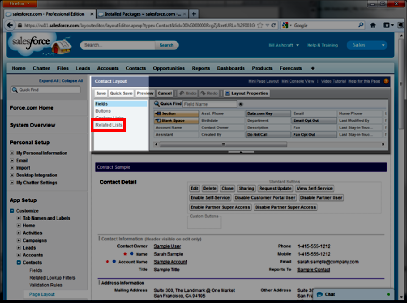Select Buttons in the palette categories
The height and width of the screenshot is (303, 407).
point(103,111)
